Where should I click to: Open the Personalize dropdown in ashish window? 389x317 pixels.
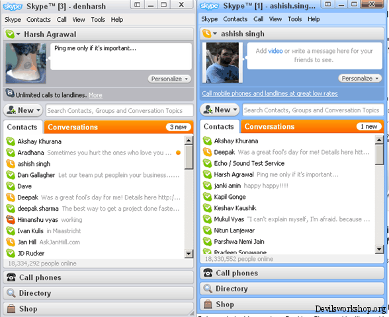click(x=360, y=78)
